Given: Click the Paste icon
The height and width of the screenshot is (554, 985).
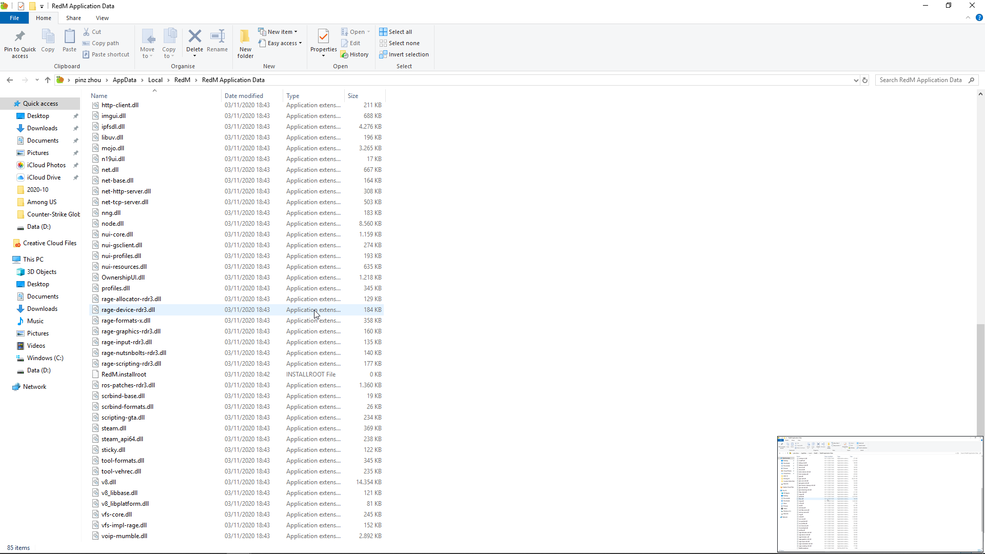Looking at the screenshot, I should [x=69, y=41].
